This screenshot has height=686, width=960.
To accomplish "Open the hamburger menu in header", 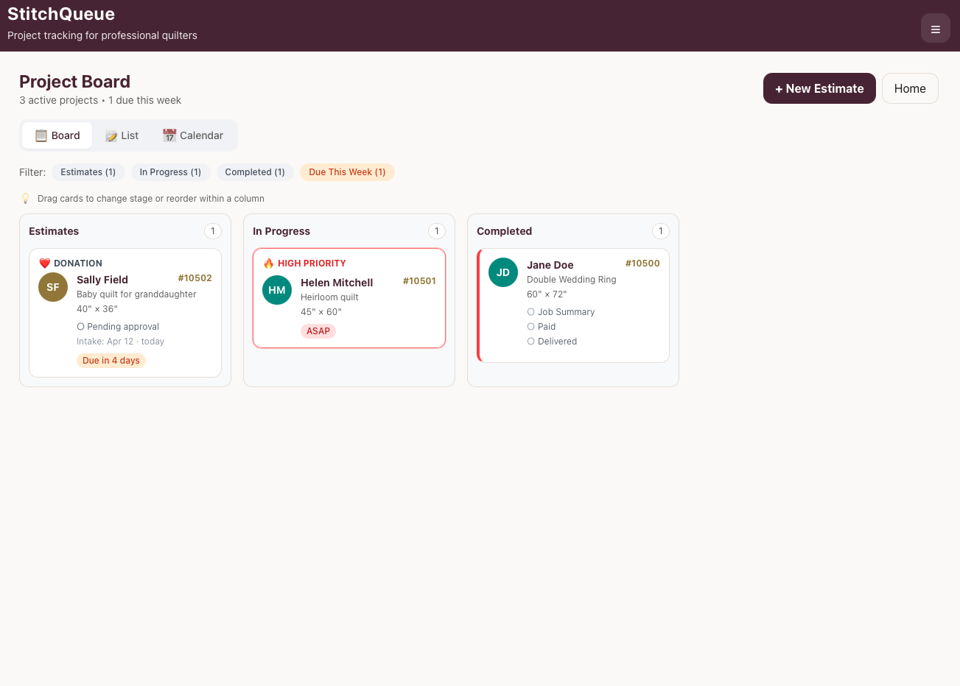I will point(935,29).
